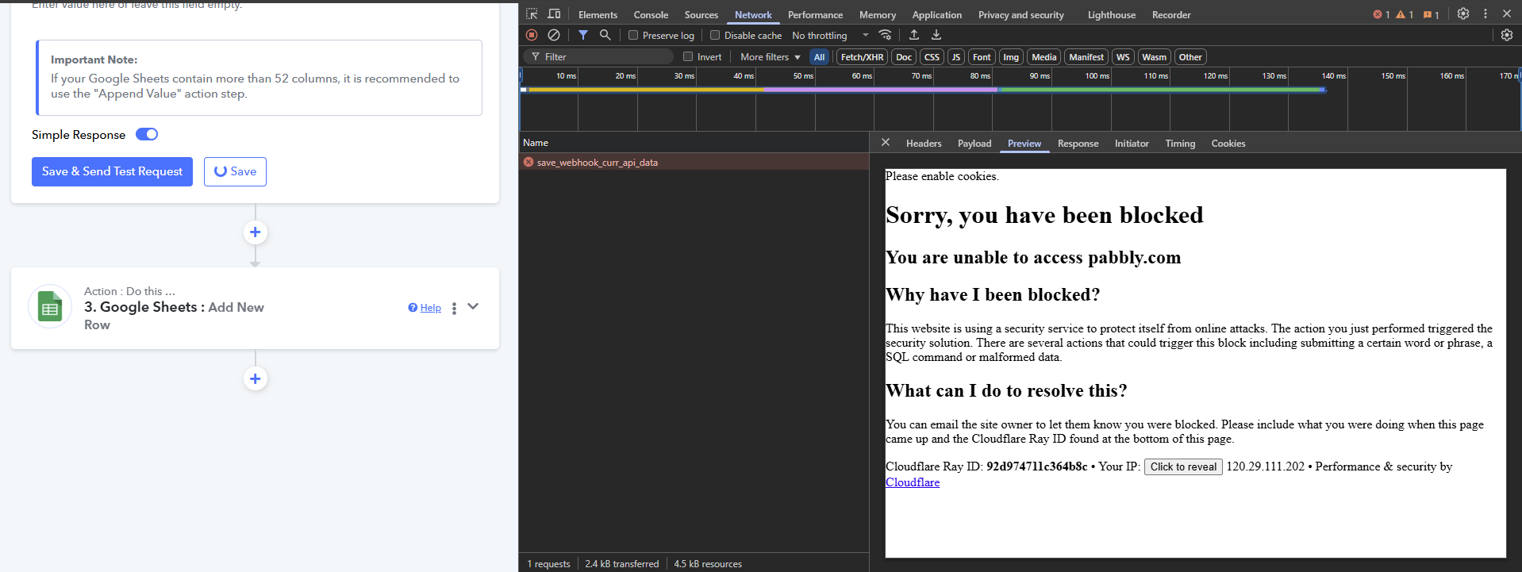This screenshot has height=572, width=1522.
Task: Follow the Cloudflare link
Action: pos(913,482)
